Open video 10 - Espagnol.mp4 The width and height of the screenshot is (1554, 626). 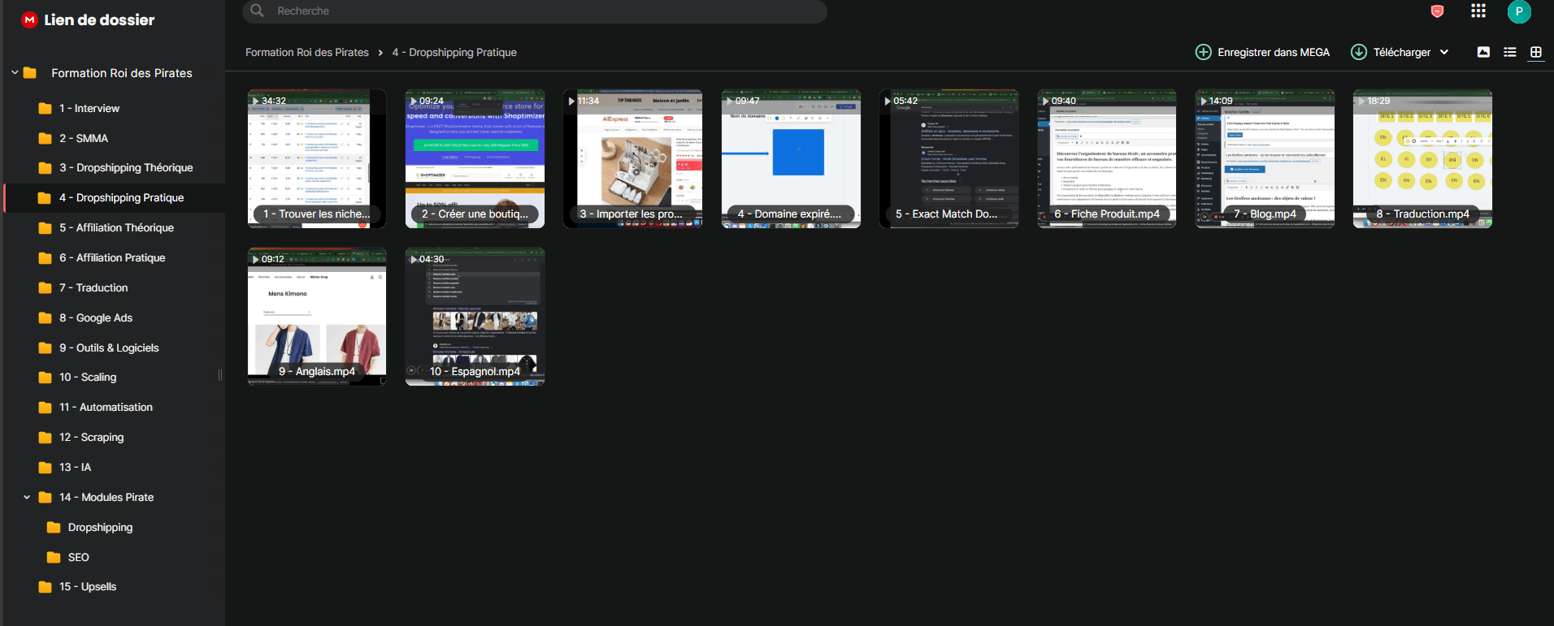tap(475, 317)
